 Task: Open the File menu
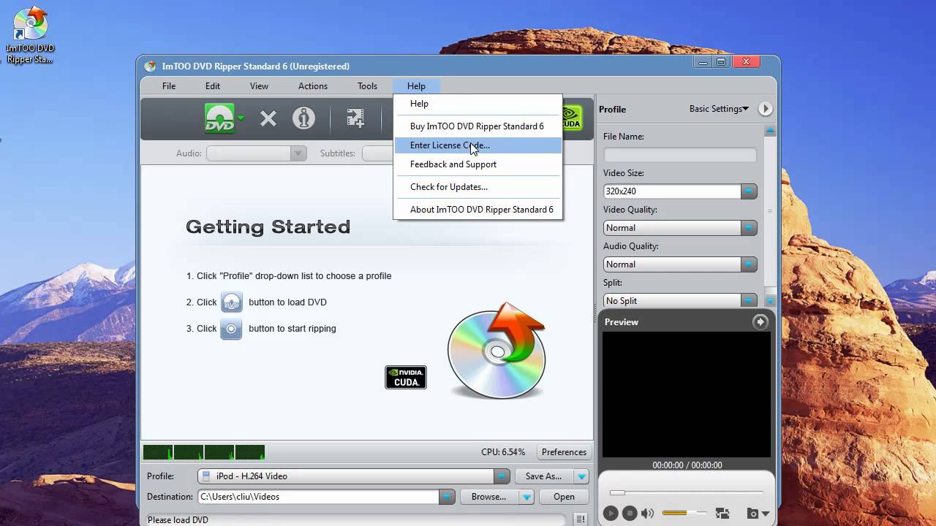tap(169, 85)
